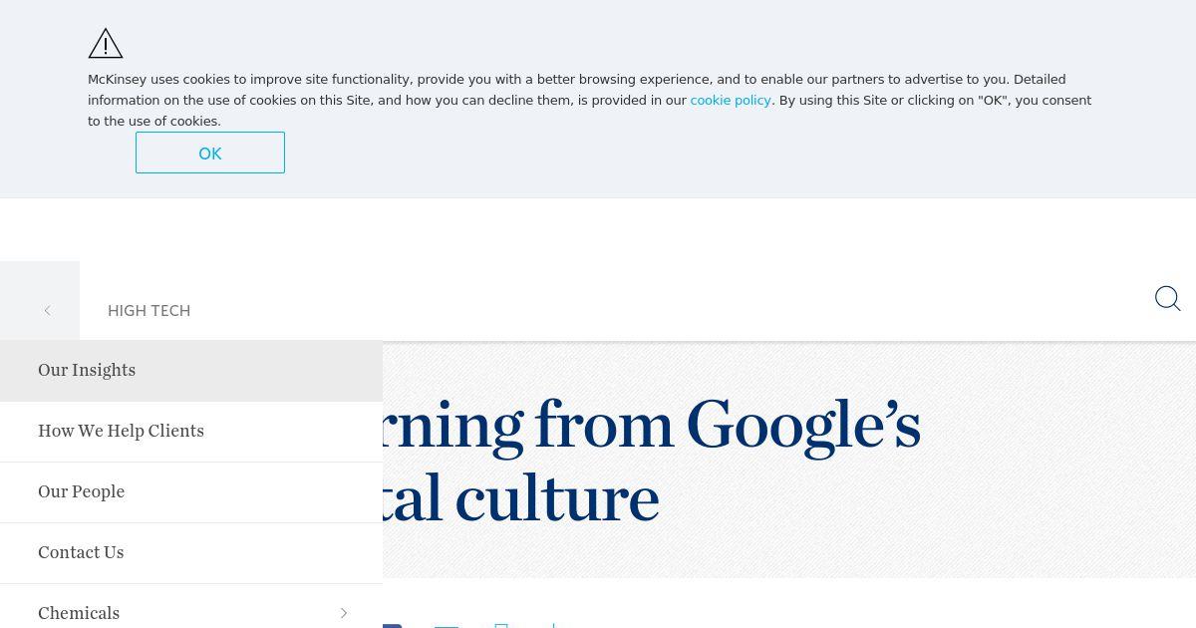Select Our Insights menu item
Screen dimensions: 1196x628
pyautogui.click(x=191, y=371)
